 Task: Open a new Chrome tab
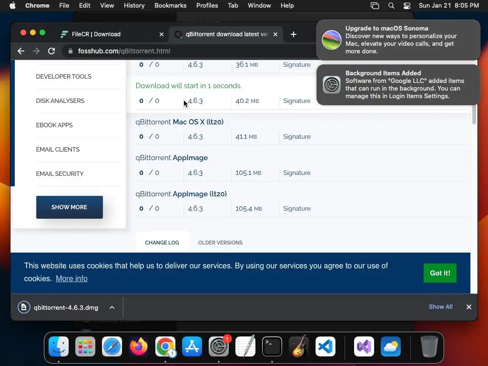tap(293, 34)
